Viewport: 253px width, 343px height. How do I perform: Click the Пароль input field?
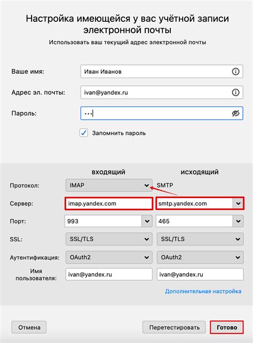(x=162, y=113)
